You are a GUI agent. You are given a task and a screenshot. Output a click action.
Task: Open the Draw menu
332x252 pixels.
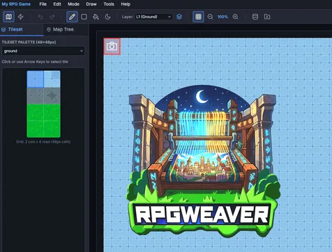(x=91, y=4)
